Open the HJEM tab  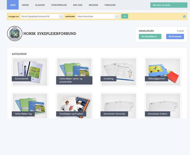click(13, 5)
